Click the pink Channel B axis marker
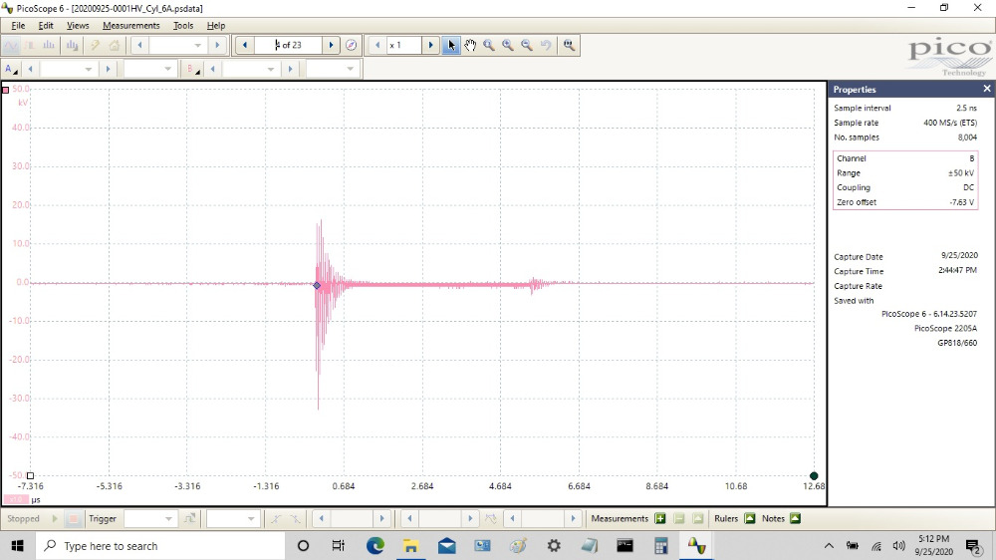Screen dimensions: 996x560 click(x=6, y=90)
